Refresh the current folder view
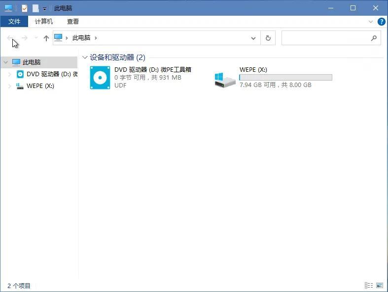The width and height of the screenshot is (388, 292). point(268,38)
